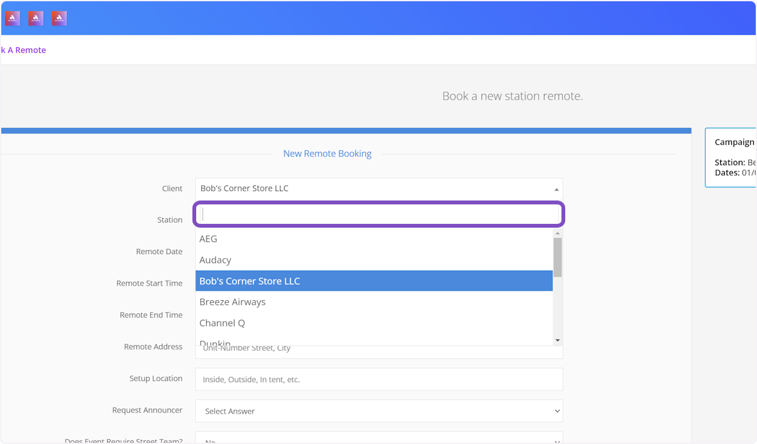
Task: Collapse the Client dropdown showing Bob's Corner Store LLC
Action: 378,189
